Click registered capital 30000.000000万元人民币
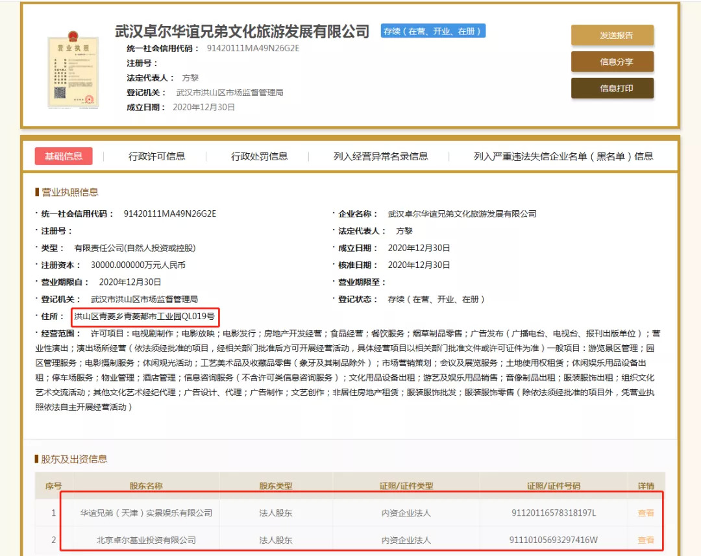The height and width of the screenshot is (556, 701). pos(138,265)
